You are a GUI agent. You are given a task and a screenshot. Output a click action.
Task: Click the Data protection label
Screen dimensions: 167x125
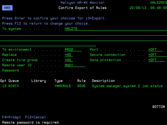pos(105,60)
